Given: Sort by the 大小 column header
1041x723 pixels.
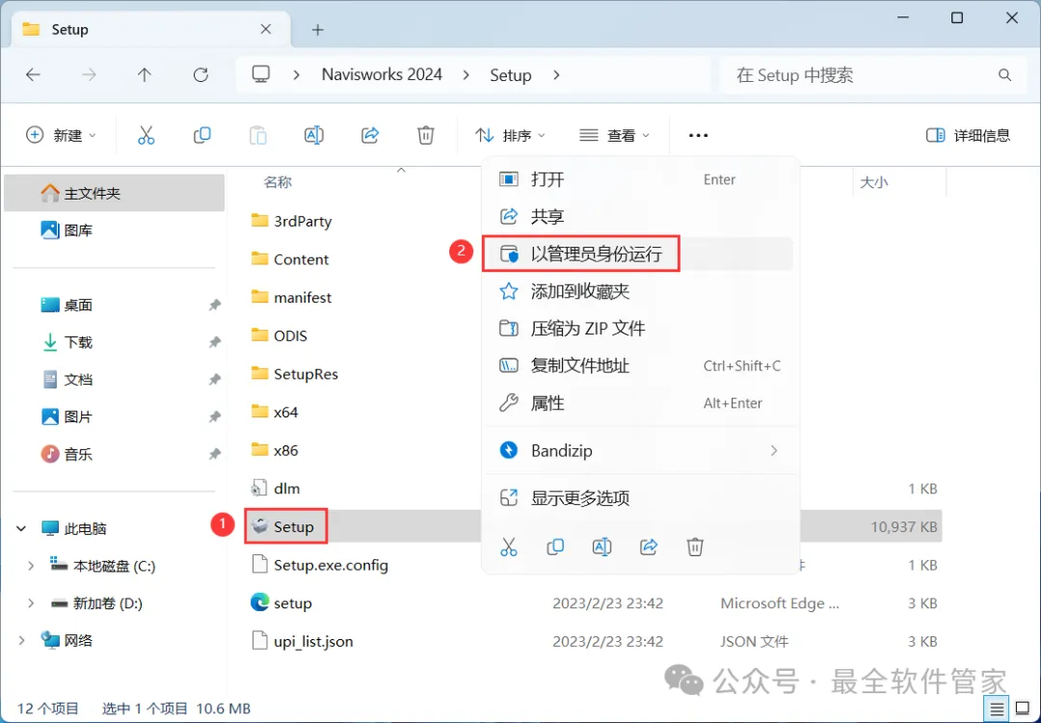Looking at the screenshot, I should (873, 182).
